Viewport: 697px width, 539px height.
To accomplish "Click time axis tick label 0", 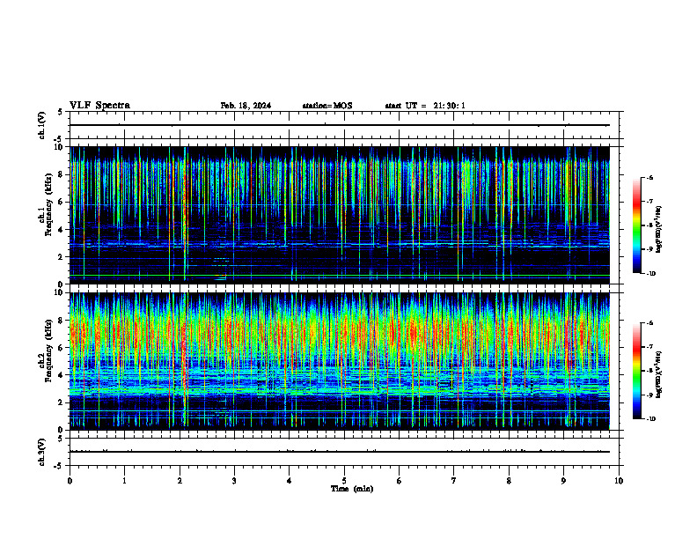I will click(70, 481).
